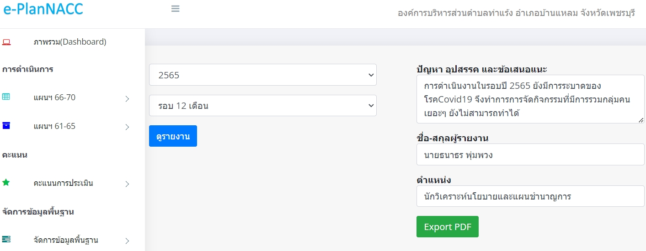The height and width of the screenshot is (251, 646).
Task: Click the ปัญหา อุปสรรค และข้อเสนอแนะ text area
Action: point(530,99)
